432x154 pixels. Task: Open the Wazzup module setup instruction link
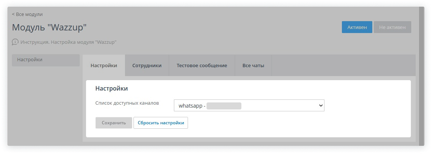(x=69, y=42)
